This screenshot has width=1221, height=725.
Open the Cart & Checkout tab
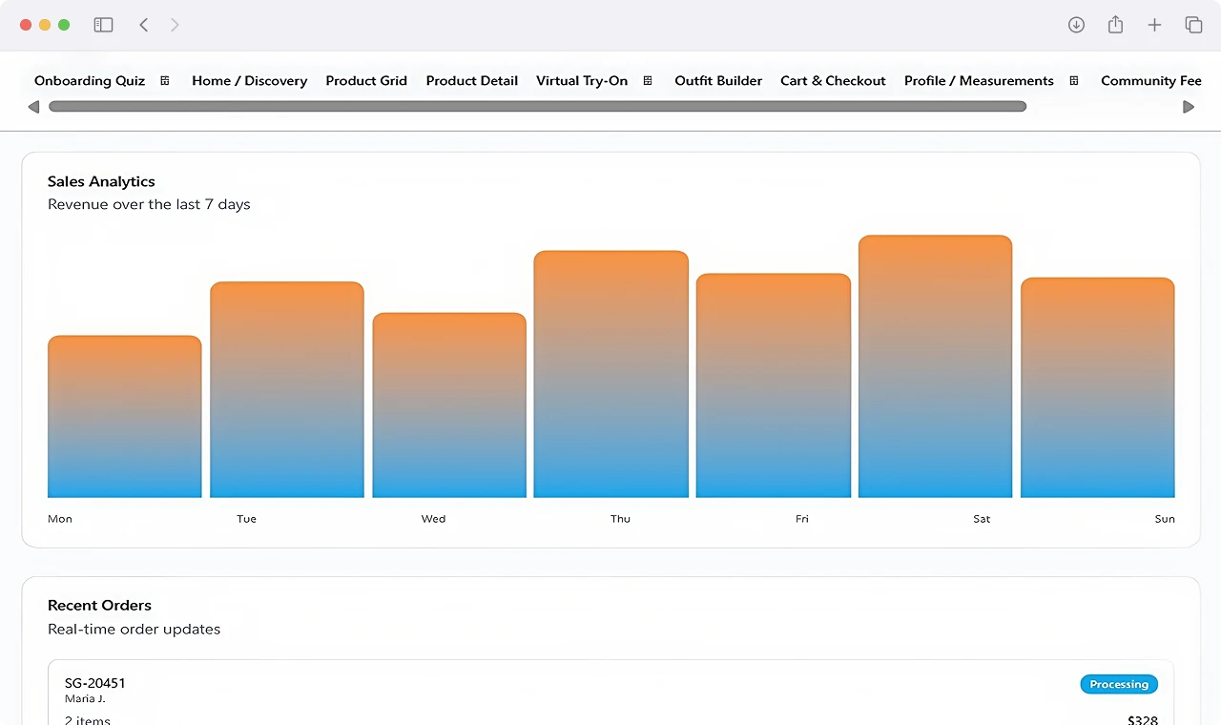pos(833,81)
